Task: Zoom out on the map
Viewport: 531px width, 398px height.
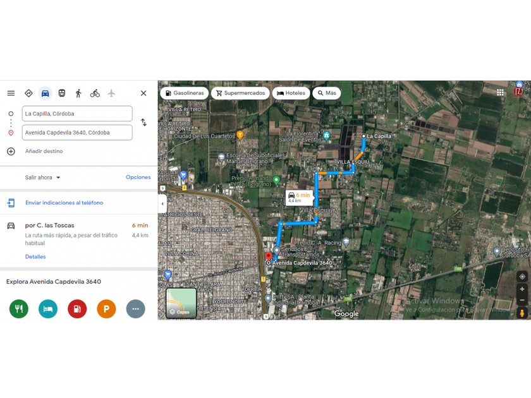Action: click(522, 300)
